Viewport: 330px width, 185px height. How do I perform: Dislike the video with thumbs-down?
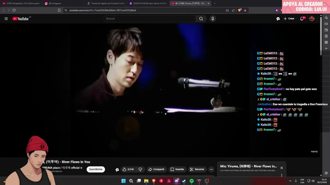140,169
